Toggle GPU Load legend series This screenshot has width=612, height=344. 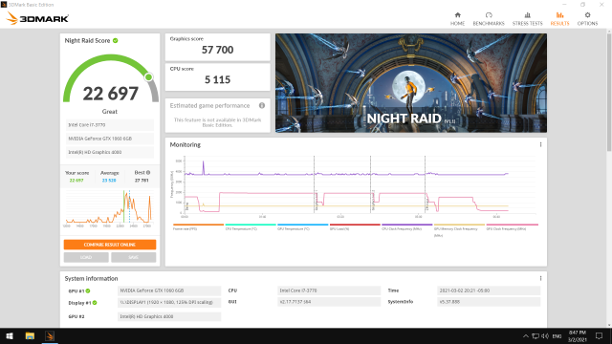pyautogui.click(x=355, y=226)
